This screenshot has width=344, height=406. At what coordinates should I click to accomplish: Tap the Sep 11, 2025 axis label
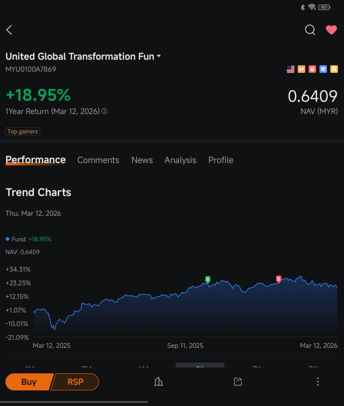(x=185, y=345)
